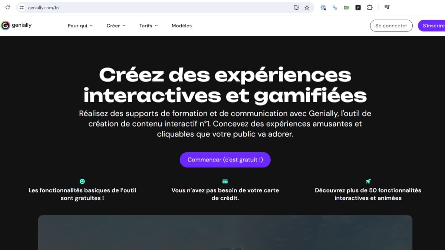This screenshot has height=250, width=445.
Task: Open the blue lock extension icon
Action: (323, 7)
